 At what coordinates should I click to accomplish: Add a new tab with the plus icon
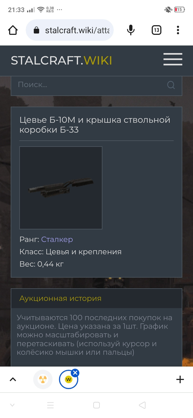pyautogui.click(x=180, y=379)
